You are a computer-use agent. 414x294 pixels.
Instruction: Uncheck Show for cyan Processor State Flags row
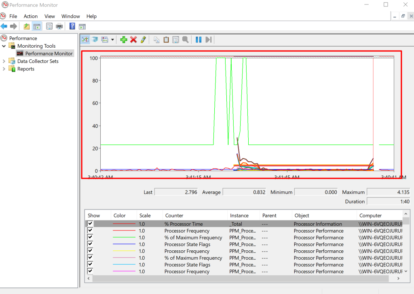[90, 264]
